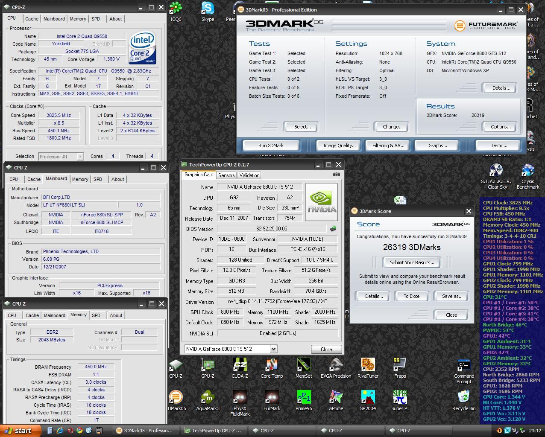Open Graphs in 3DMark05
Screen dimensions: 545x437
click(438, 146)
